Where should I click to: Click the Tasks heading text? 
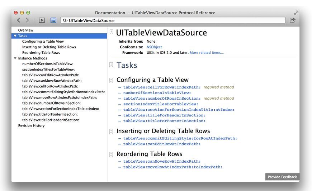click(x=127, y=65)
